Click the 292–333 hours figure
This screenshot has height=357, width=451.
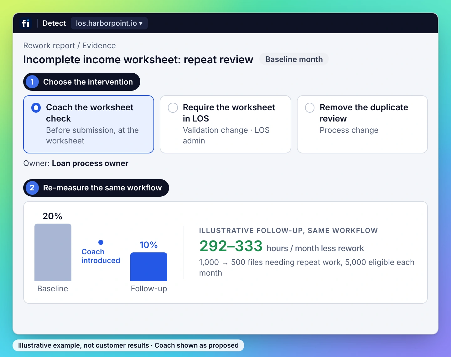[x=231, y=246]
